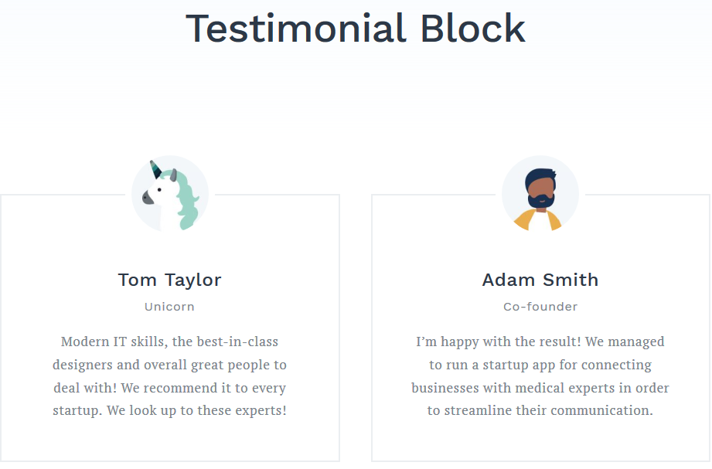
Task: Click the line "to run a startup app for connecting"
Action: 540,365
